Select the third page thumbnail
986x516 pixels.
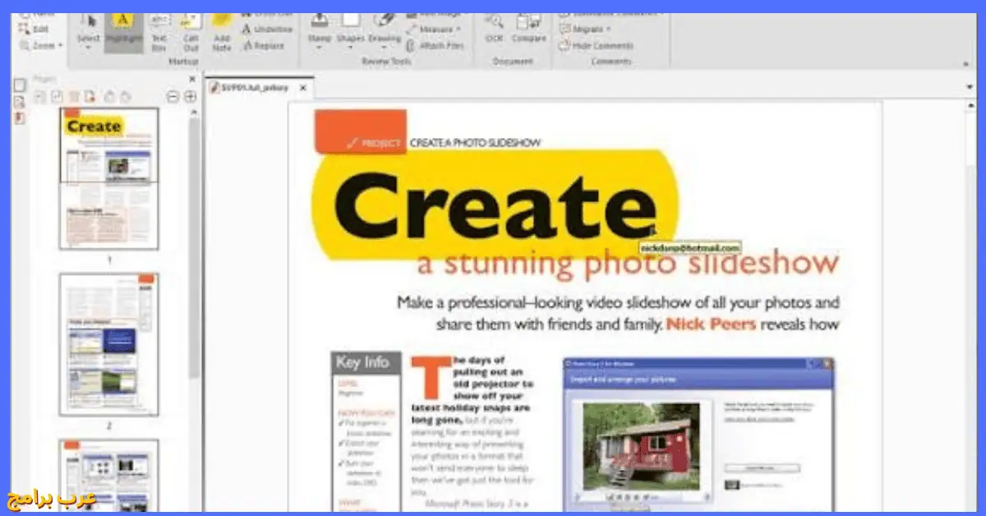click(109, 474)
